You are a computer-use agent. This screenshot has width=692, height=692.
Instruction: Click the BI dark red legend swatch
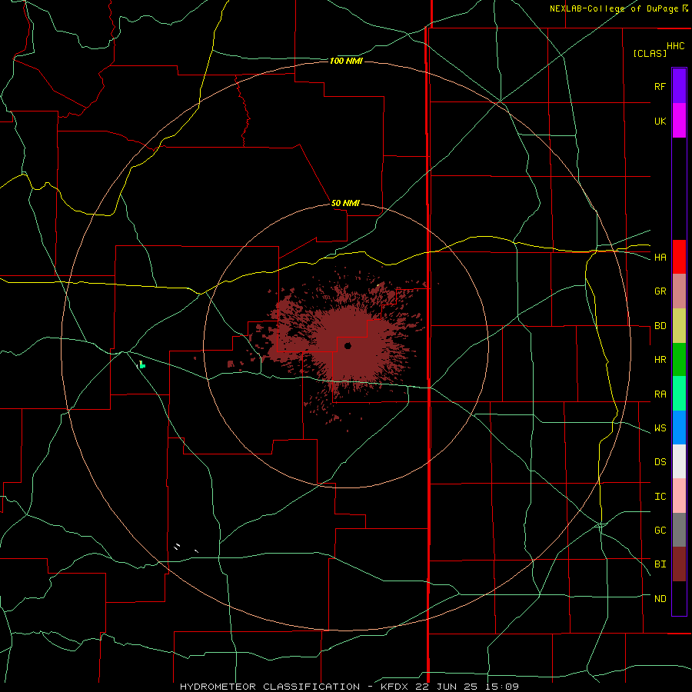coord(679,564)
